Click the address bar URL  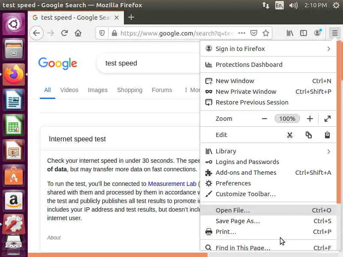coord(177,33)
